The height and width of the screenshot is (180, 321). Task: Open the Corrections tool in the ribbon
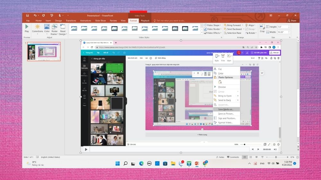tap(37, 28)
